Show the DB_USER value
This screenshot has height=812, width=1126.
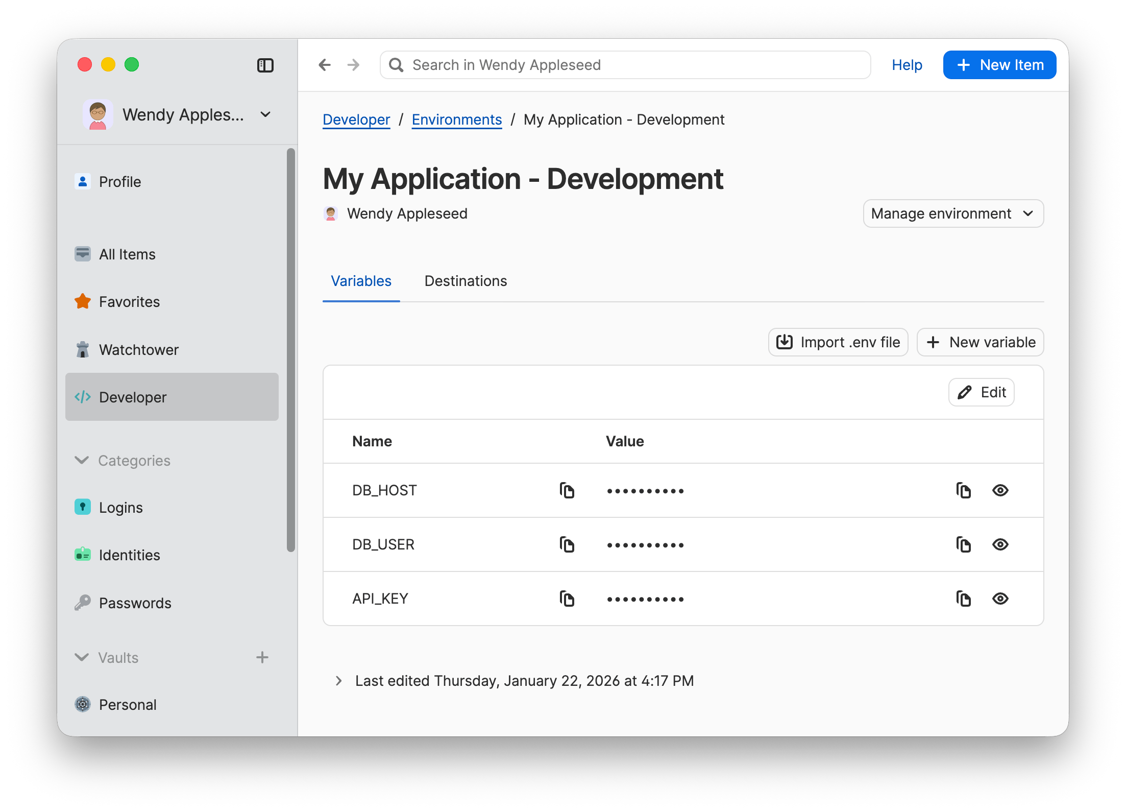coord(1000,544)
